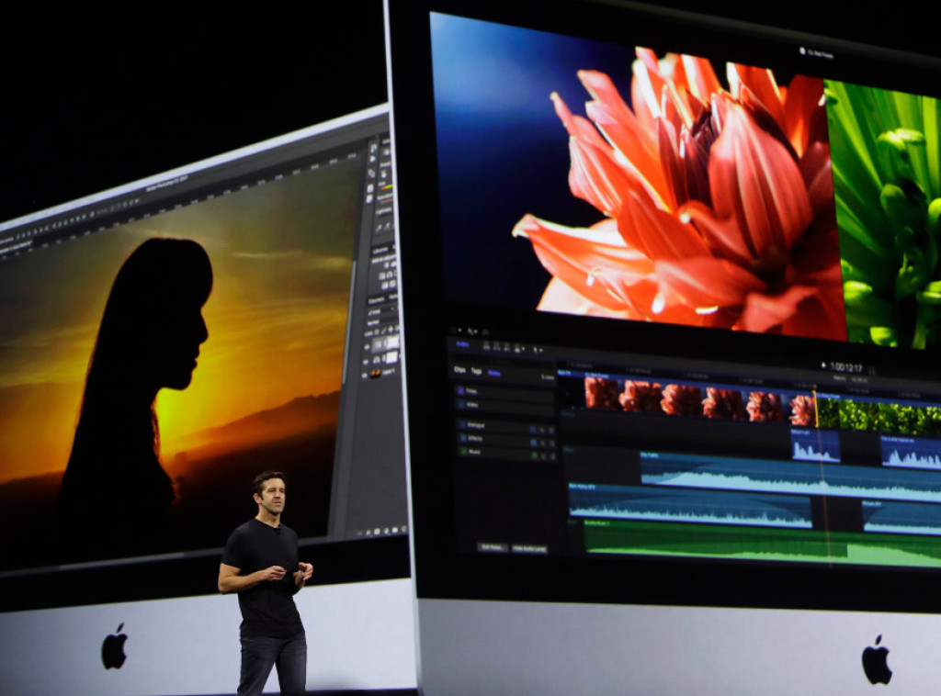Disable the Dialogue role checkbox
Viewport: 941px width, 696px height.
pyautogui.click(x=461, y=424)
